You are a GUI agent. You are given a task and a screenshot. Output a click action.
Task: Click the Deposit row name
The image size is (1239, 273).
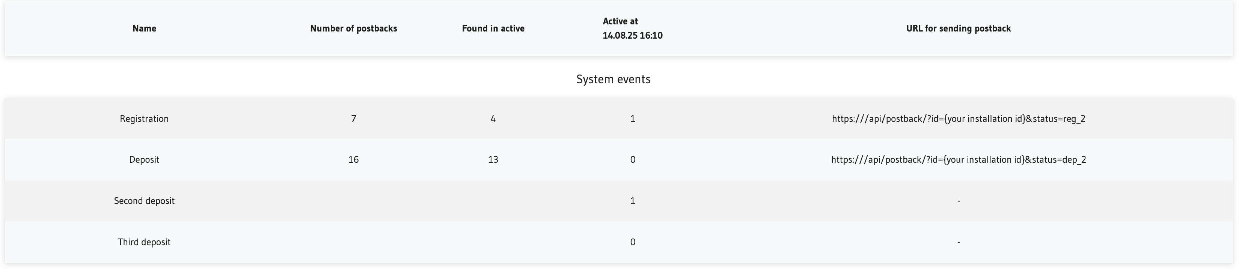pyautogui.click(x=144, y=160)
